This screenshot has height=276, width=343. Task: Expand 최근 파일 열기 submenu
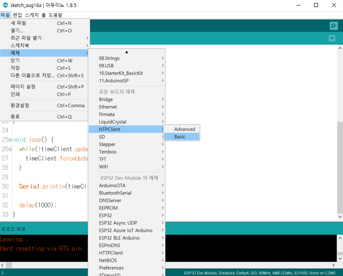(x=44, y=38)
